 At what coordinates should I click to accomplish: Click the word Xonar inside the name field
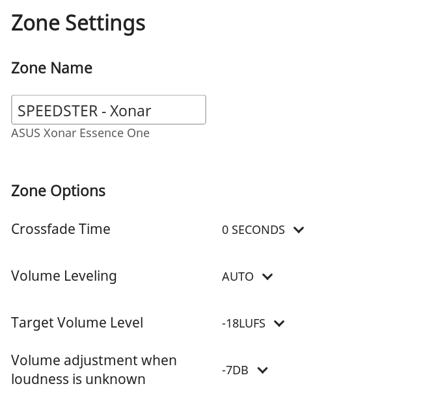tap(130, 110)
